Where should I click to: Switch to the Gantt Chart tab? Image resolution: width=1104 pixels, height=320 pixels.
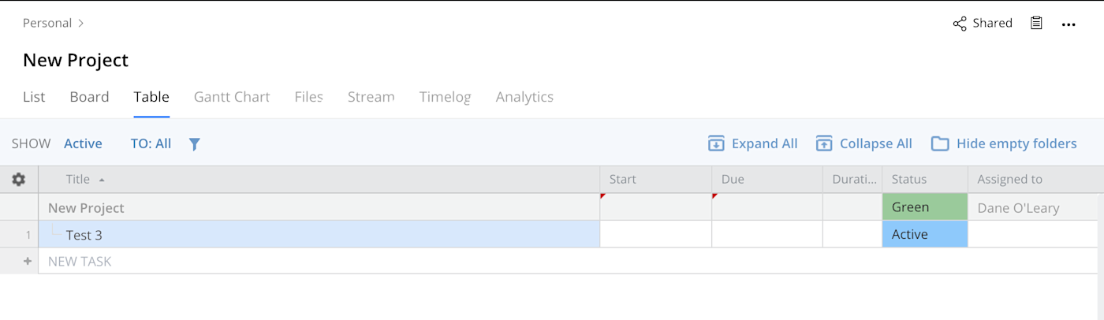[232, 97]
